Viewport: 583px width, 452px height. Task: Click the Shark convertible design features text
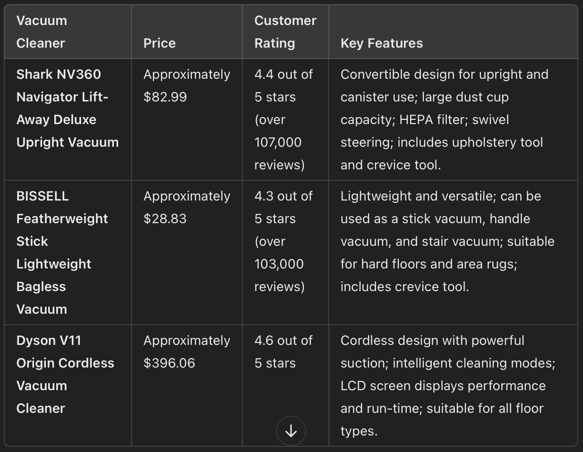[x=444, y=119]
